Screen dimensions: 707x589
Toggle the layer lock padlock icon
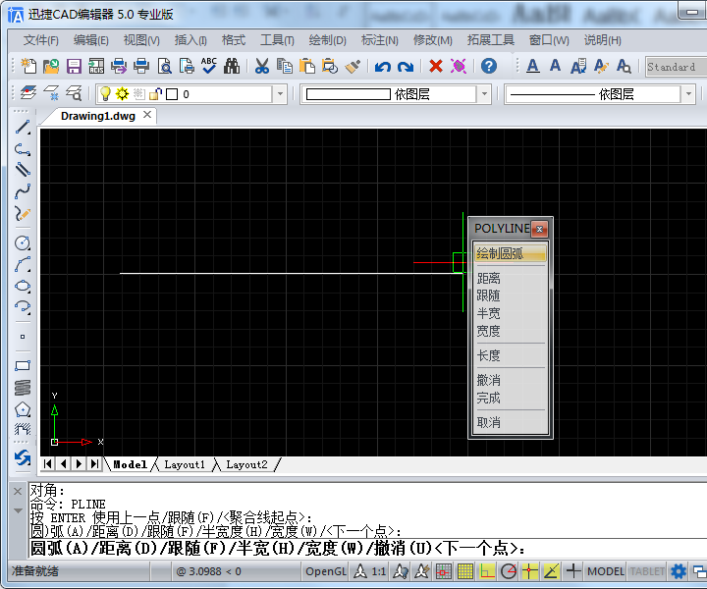(155, 93)
